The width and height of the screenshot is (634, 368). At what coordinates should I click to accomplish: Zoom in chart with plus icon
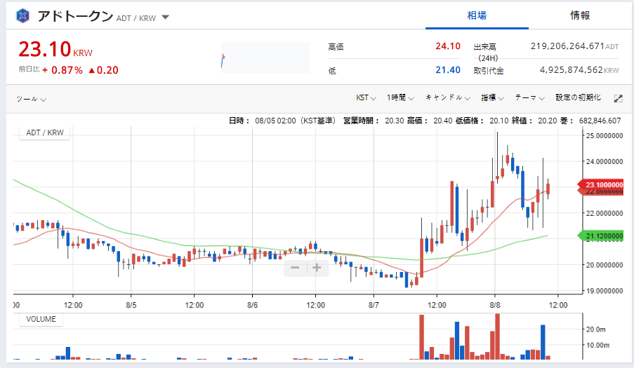coord(317,267)
